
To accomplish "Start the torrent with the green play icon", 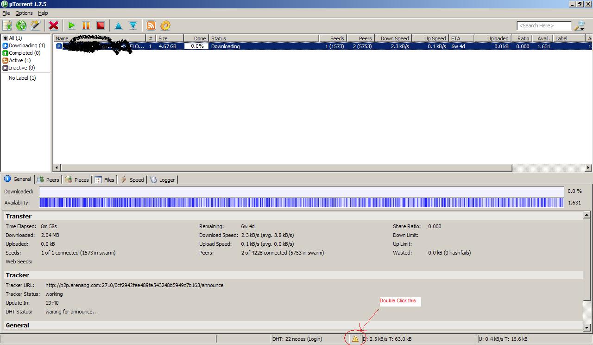I will [71, 26].
